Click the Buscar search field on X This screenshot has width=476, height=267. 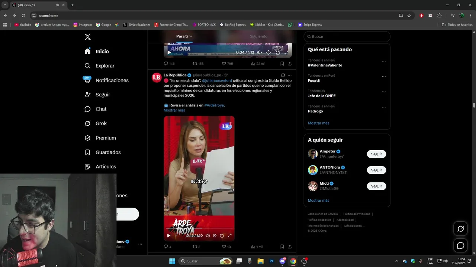[x=347, y=37]
